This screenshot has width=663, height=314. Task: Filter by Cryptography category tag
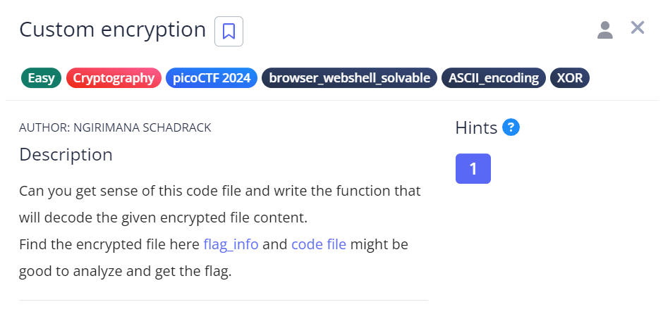pyautogui.click(x=114, y=78)
